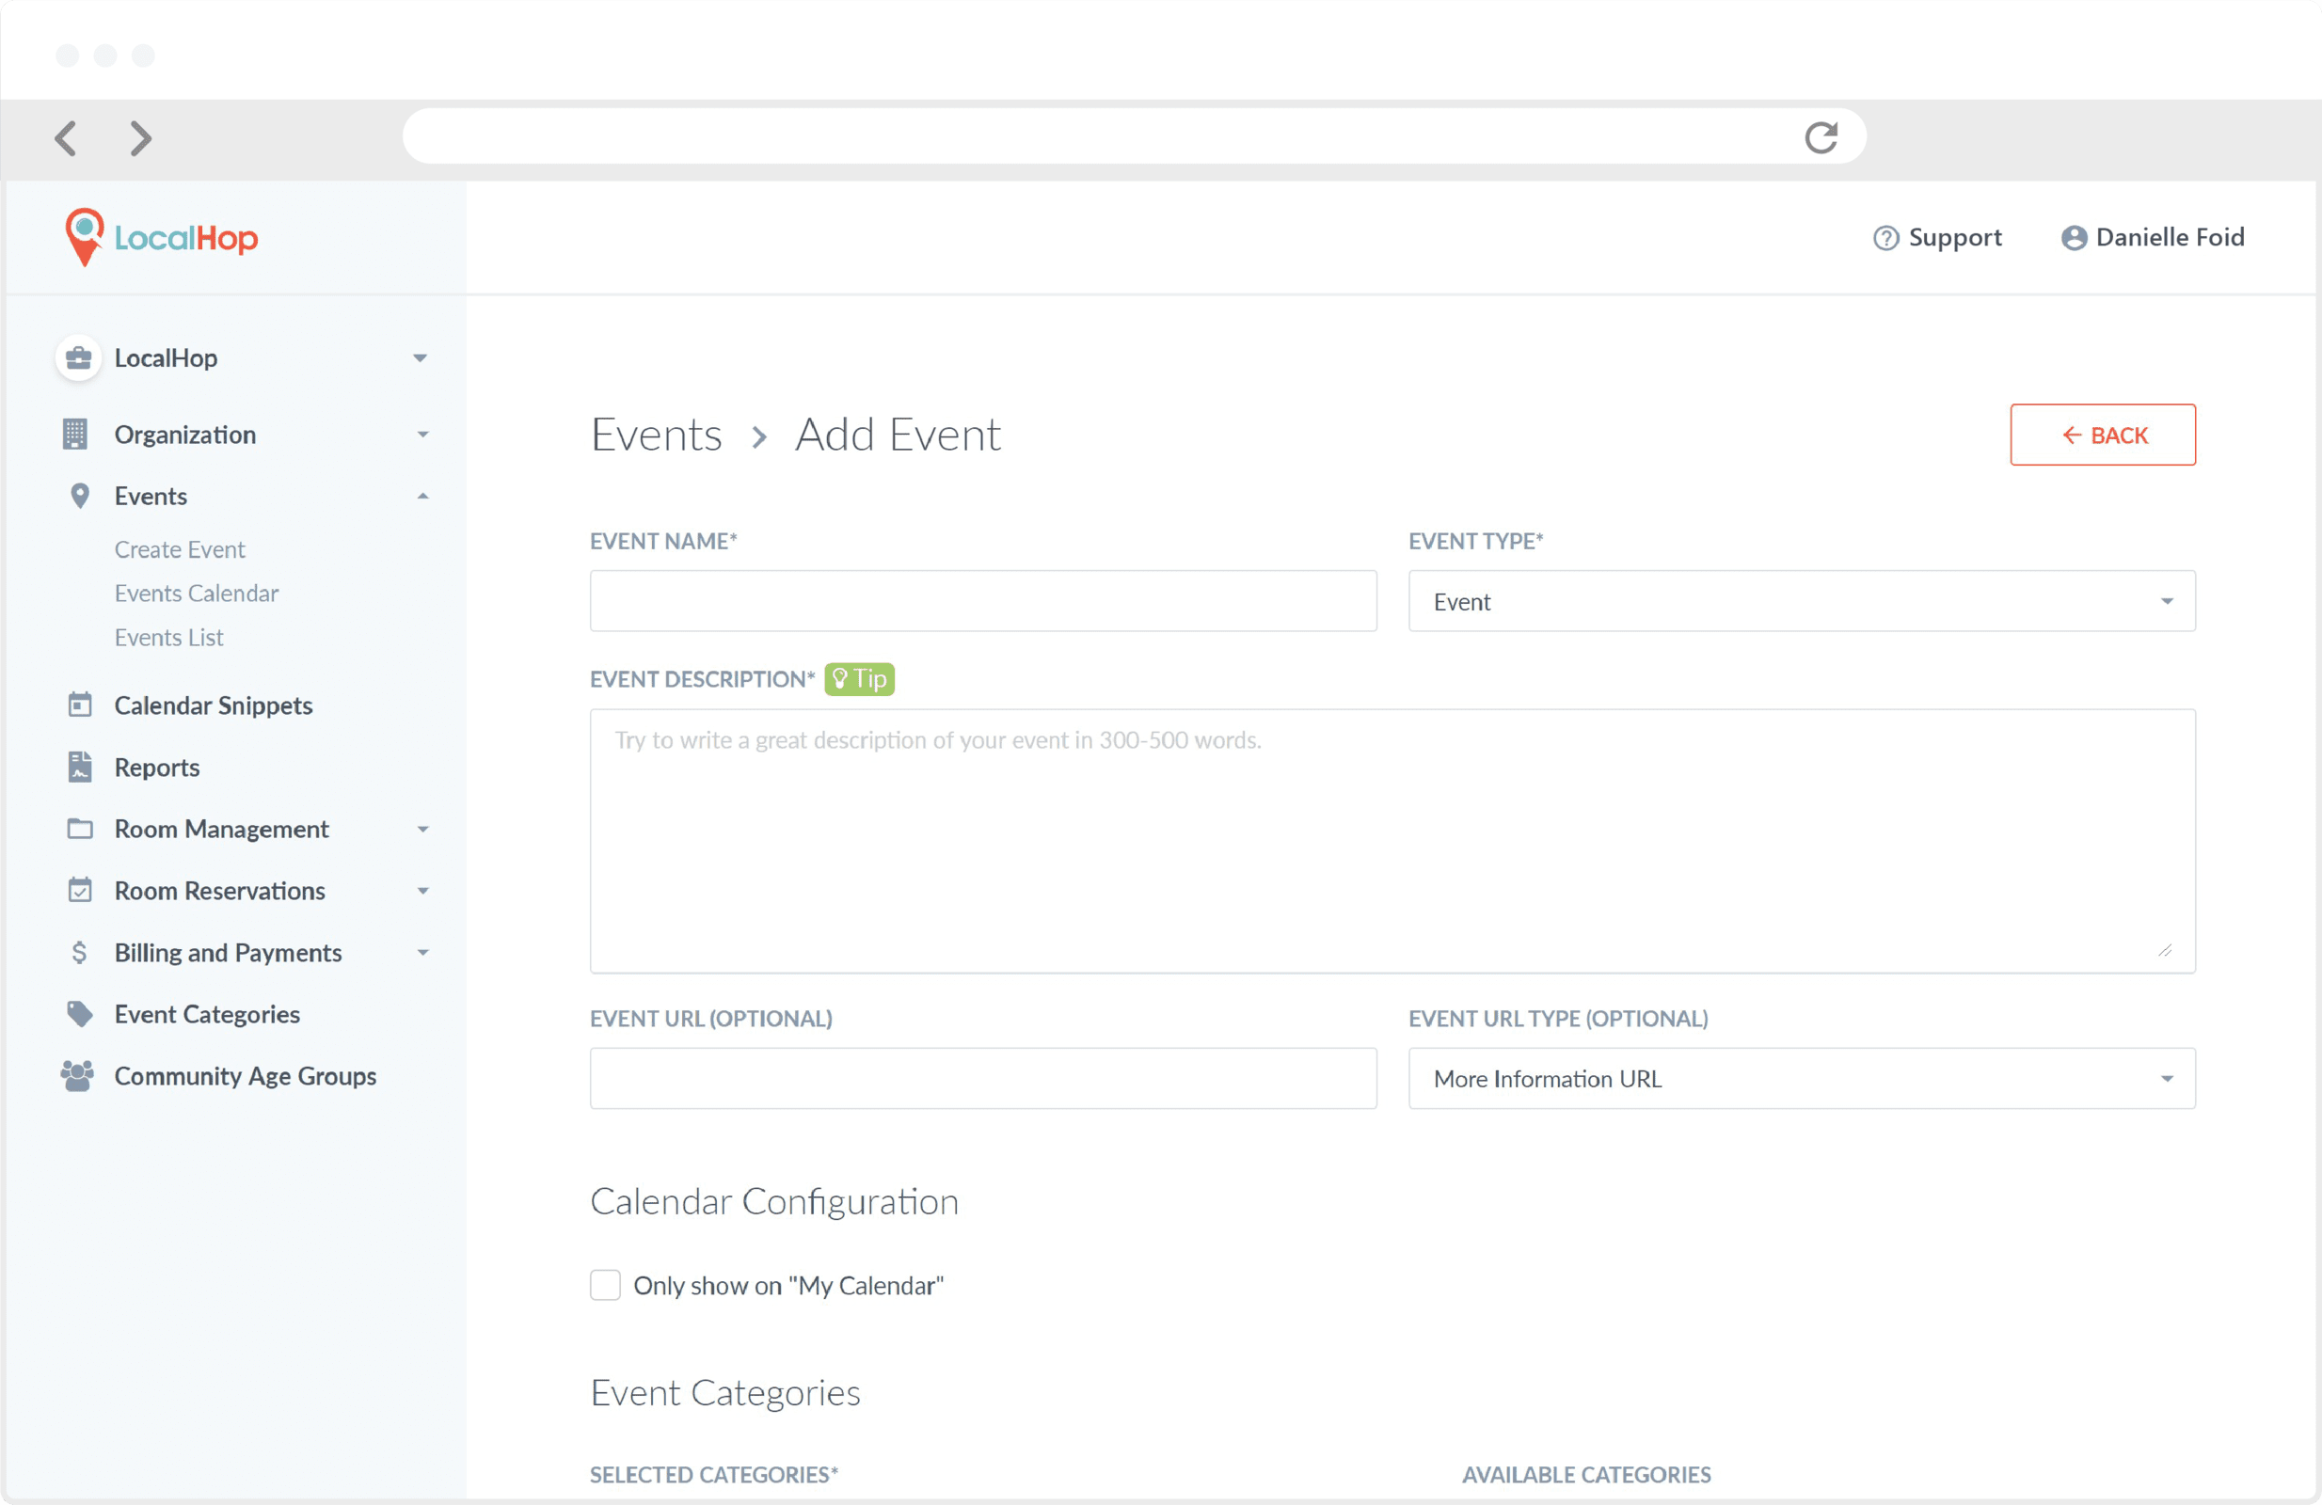Click the LocalHop logo pin icon
Screen dimensions: 2322x1505
[x=84, y=235]
